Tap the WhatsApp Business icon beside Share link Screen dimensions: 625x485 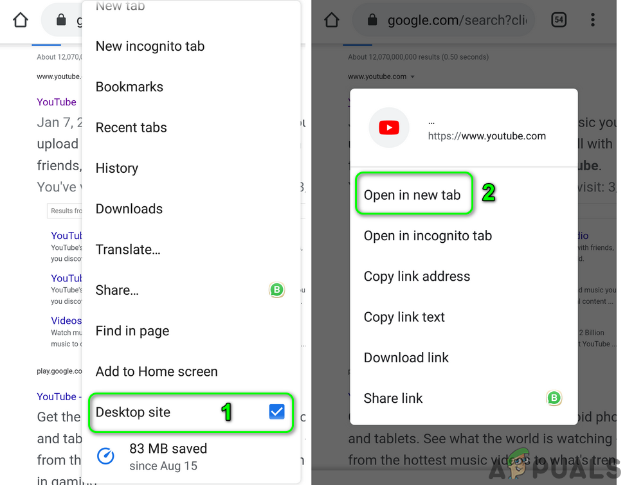click(554, 398)
